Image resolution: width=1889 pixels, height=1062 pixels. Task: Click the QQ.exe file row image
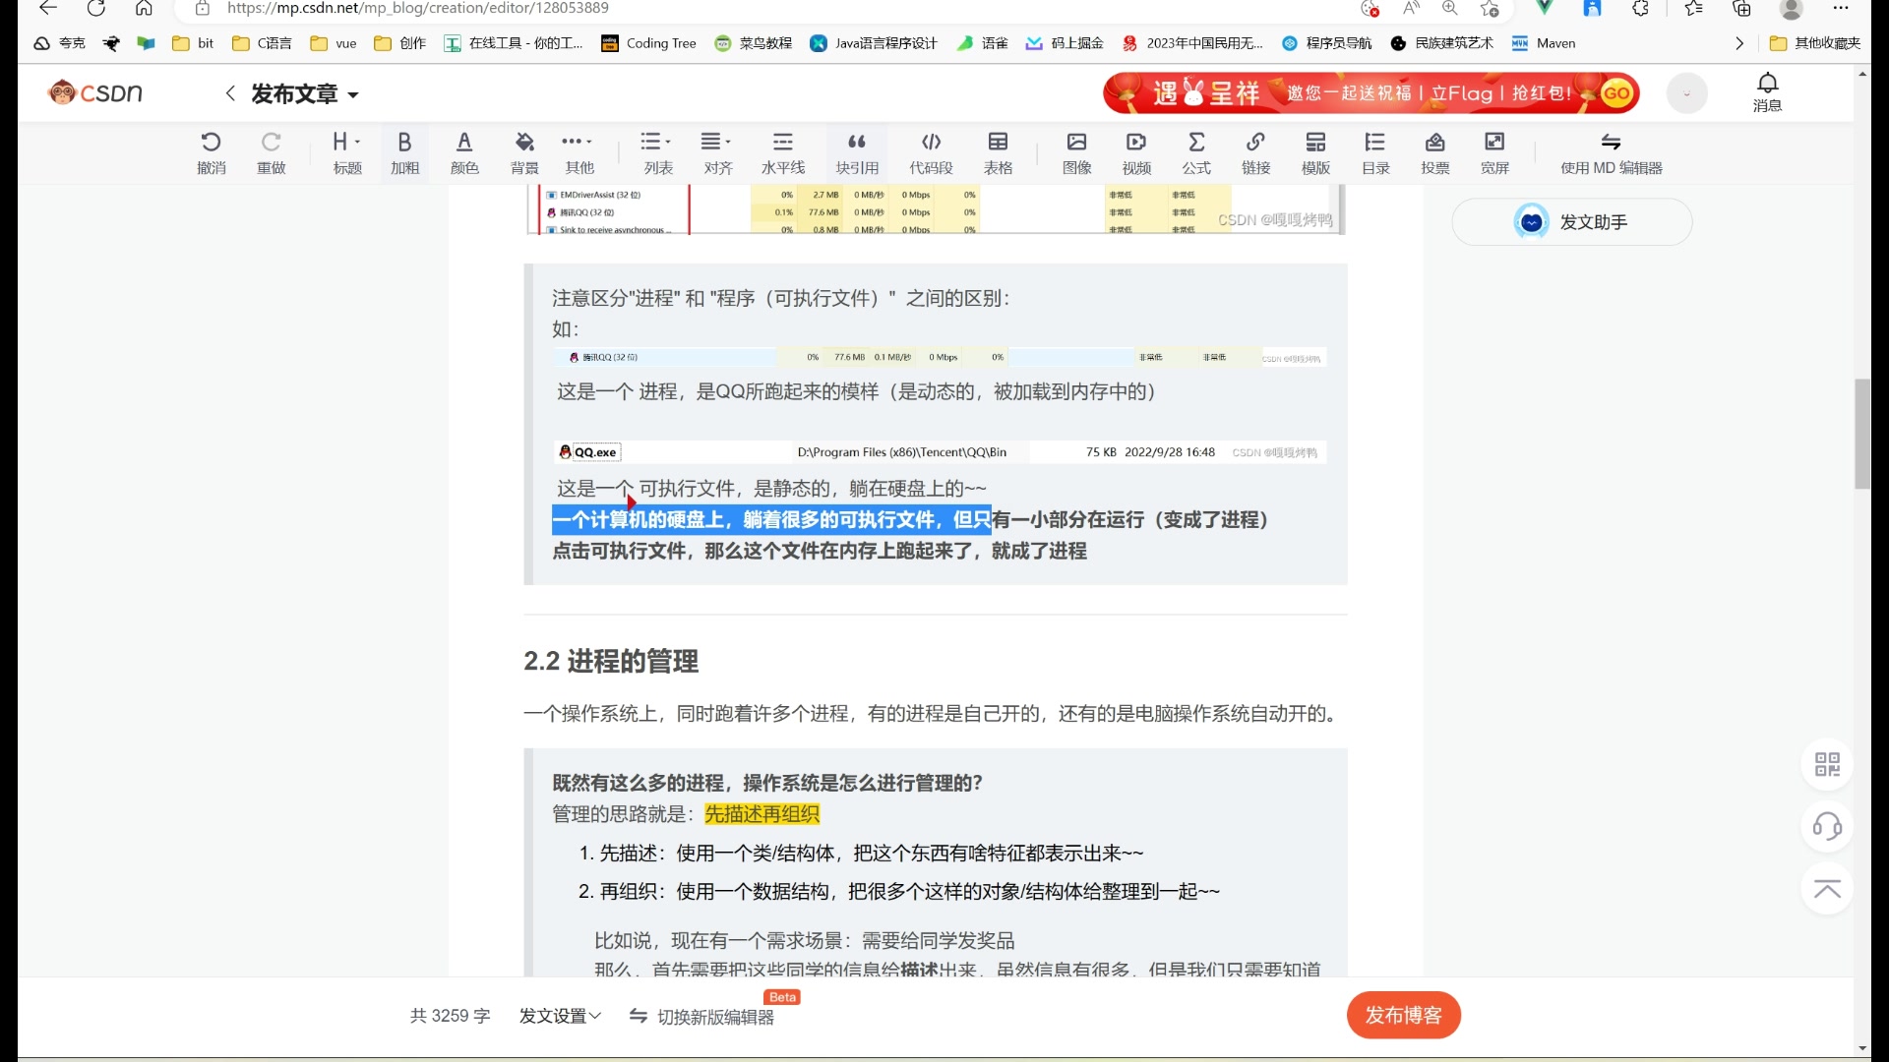939,452
